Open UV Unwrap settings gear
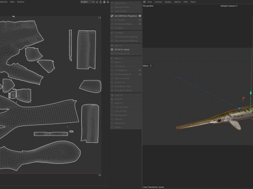Screen dimensions: 253x189 tap(140, 20)
